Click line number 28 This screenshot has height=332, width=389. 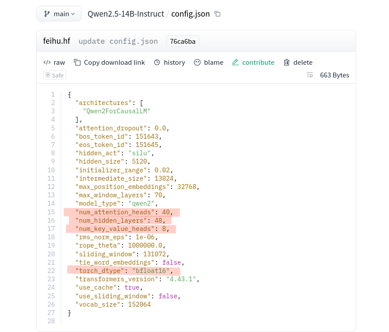point(51,321)
